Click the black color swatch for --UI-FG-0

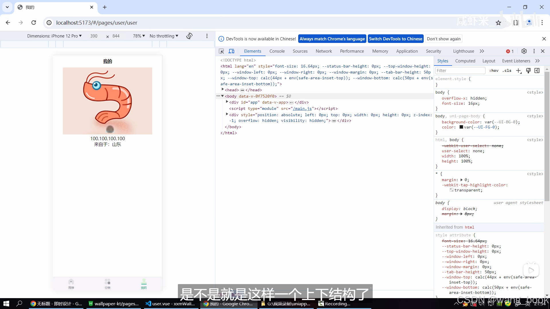point(461,127)
